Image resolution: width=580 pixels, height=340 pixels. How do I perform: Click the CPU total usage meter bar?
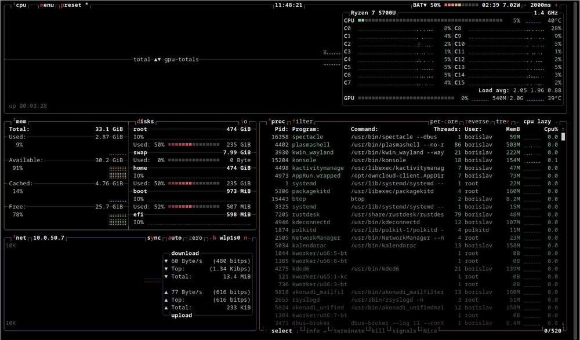[430, 20]
